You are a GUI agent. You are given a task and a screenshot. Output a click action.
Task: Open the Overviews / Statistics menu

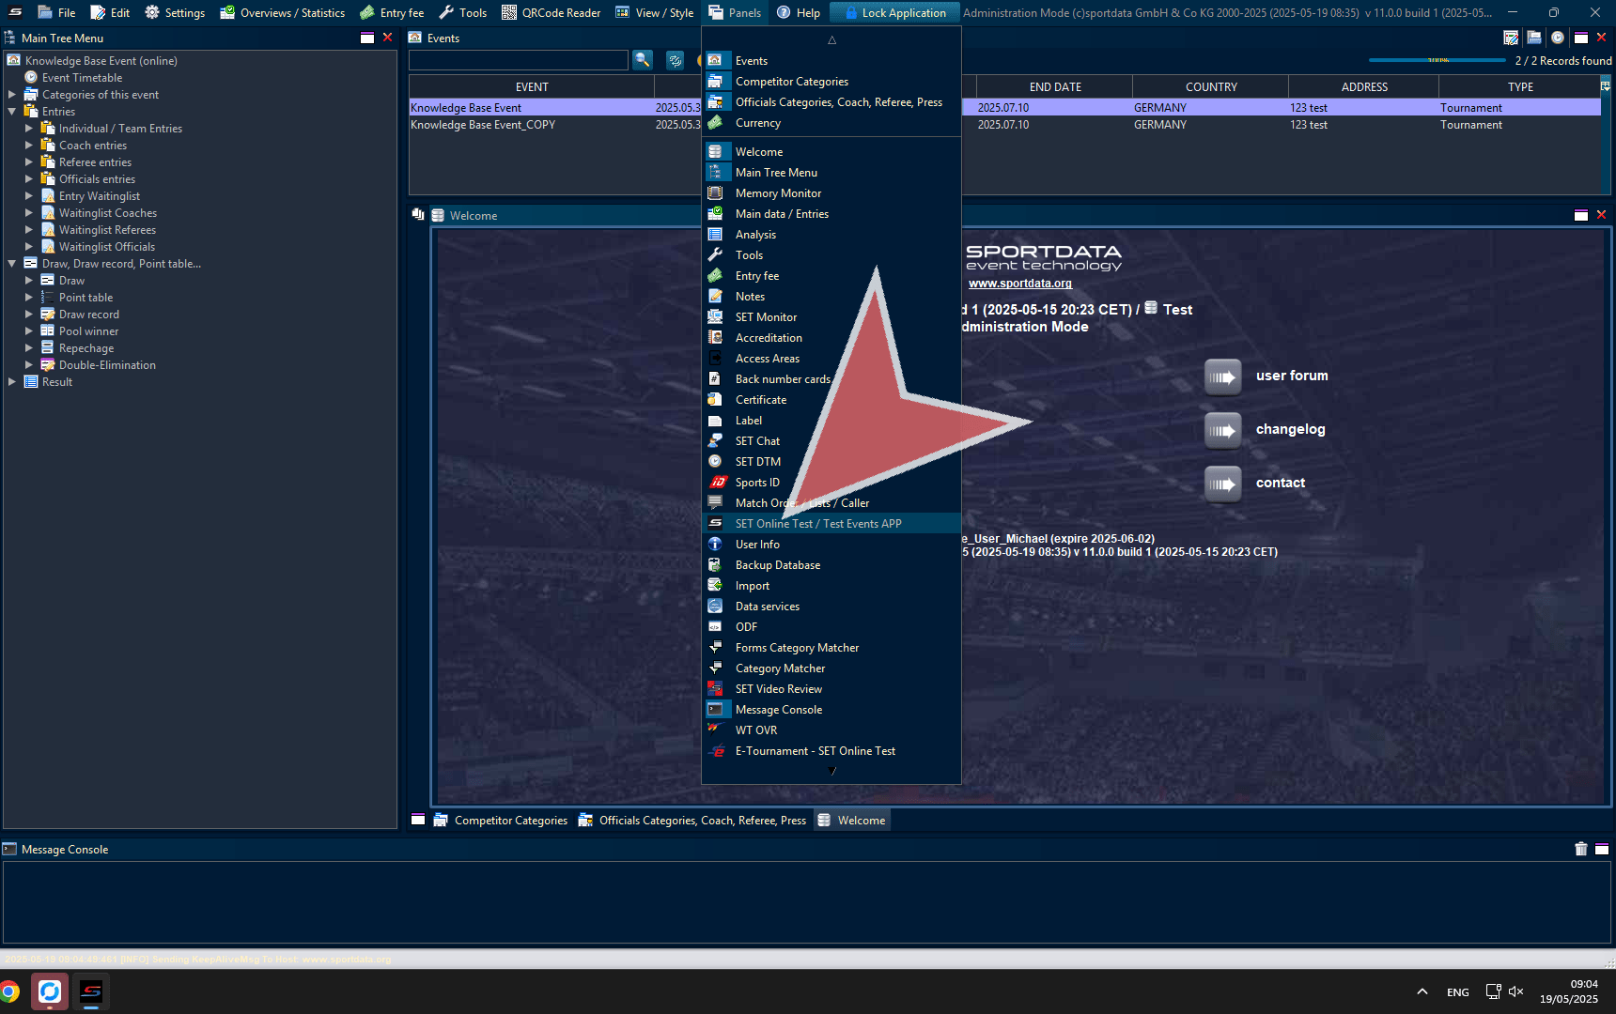click(x=283, y=13)
